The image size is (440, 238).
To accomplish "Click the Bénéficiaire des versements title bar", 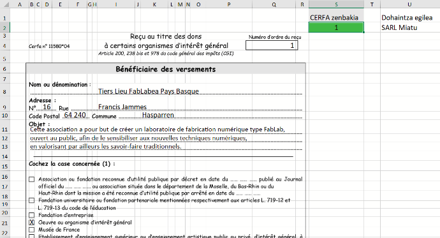I will pos(166,69).
